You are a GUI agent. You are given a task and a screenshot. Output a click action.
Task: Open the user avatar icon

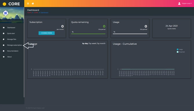pyautogui.click(x=179, y=3)
